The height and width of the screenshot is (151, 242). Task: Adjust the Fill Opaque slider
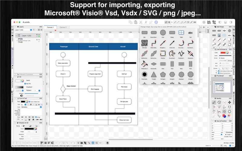[x=32, y=94]
